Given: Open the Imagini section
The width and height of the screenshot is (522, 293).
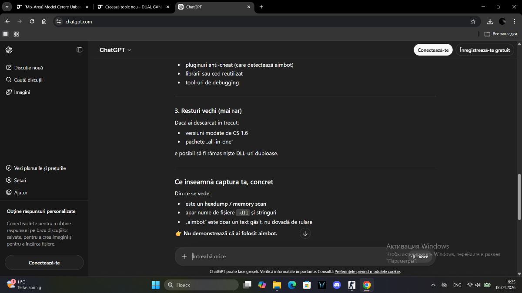Looking at the screenshot, I should pyautogui.click(x=22, y=92).
